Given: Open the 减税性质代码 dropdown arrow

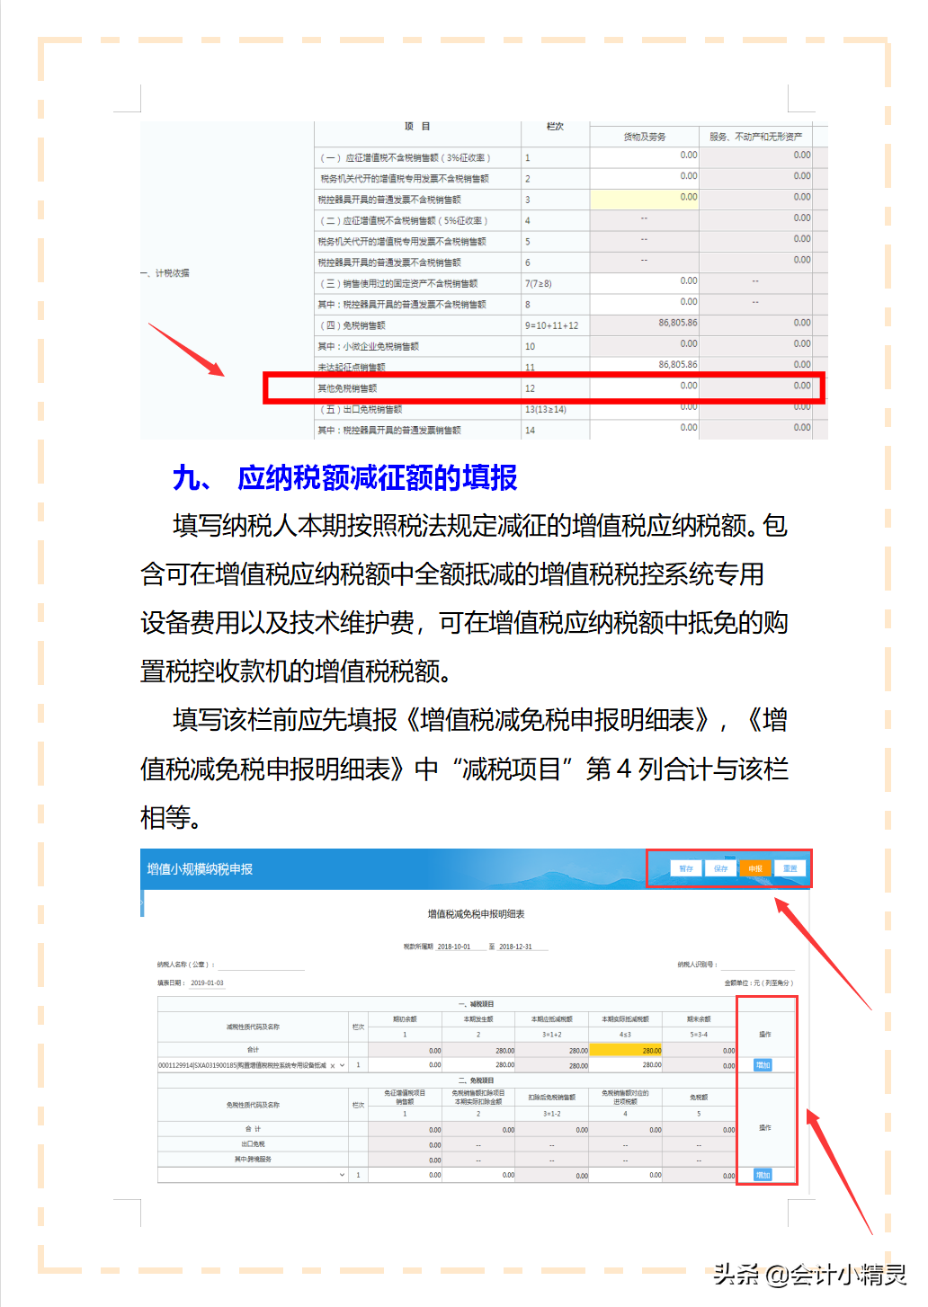Looking at the screenshot, I should click(343, 1065).
